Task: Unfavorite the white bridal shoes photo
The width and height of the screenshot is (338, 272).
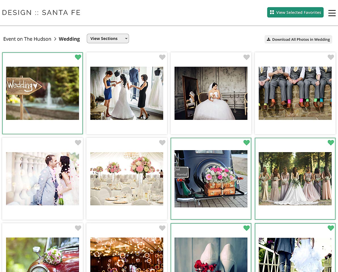Action: 247,228
